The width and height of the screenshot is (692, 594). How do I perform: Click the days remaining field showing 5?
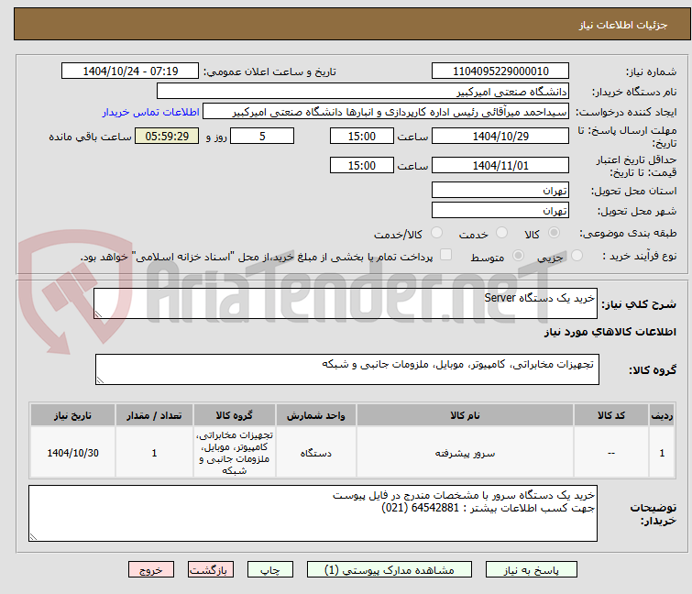click(x=262, y=136)
